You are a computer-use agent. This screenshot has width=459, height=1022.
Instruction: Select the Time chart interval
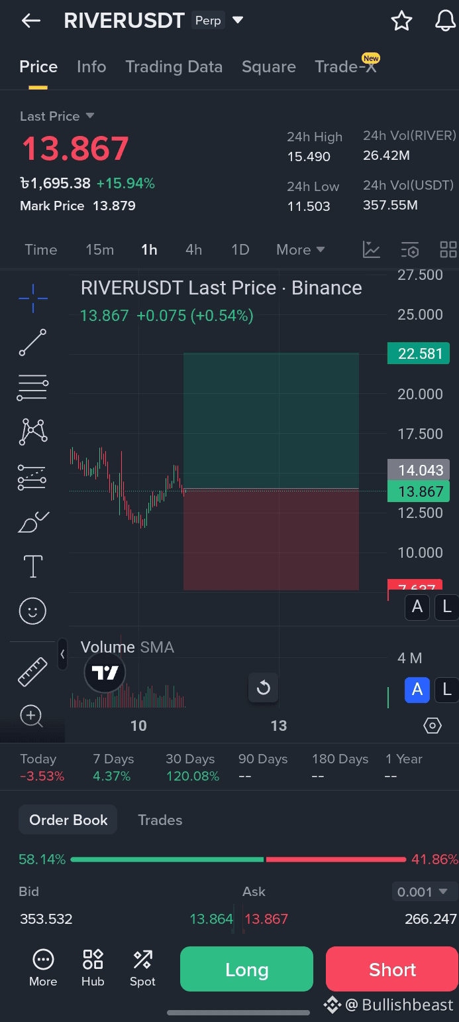coord(41,249)
